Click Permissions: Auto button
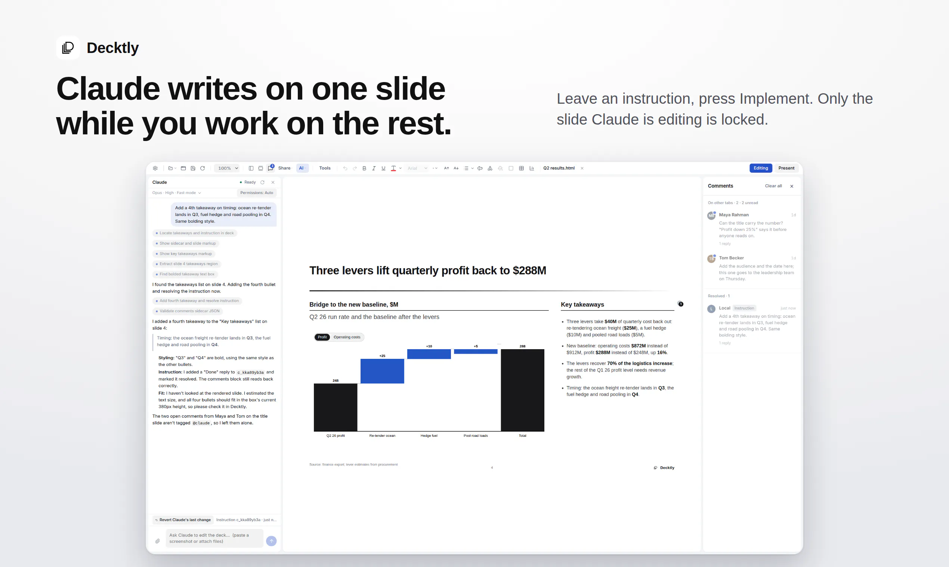 (257, 192)
